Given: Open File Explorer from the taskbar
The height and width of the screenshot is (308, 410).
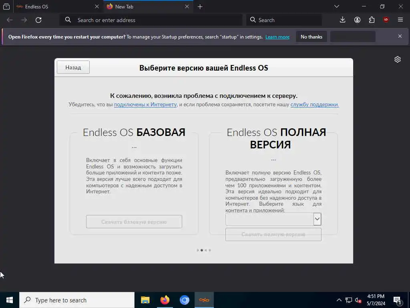Looking at the screenshot, I should pyautogui.click(x=145, y=300).
